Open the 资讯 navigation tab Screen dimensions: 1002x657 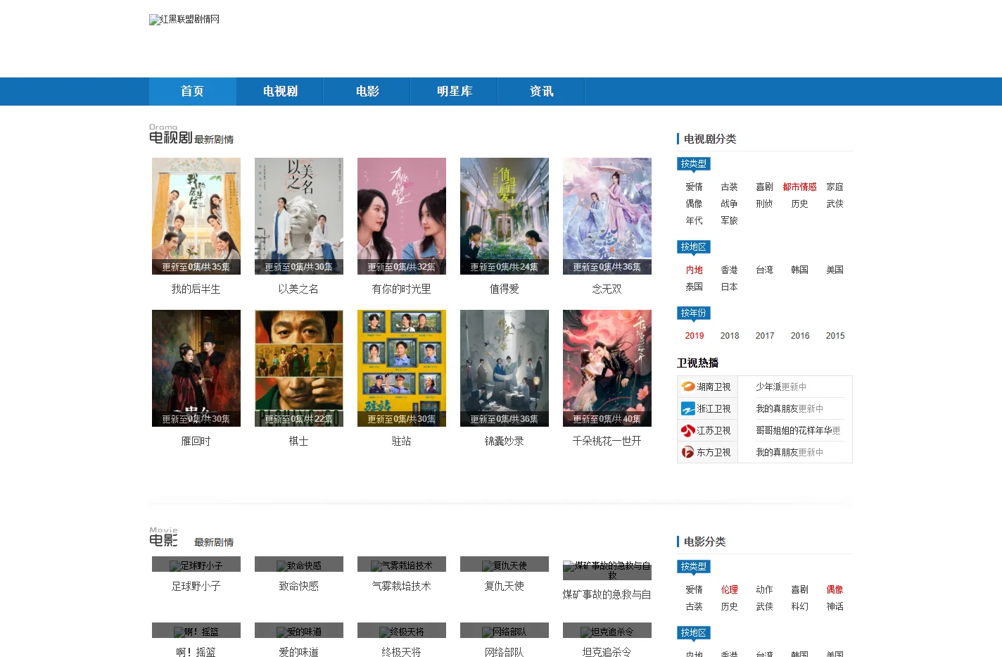(x=542, y=92)
